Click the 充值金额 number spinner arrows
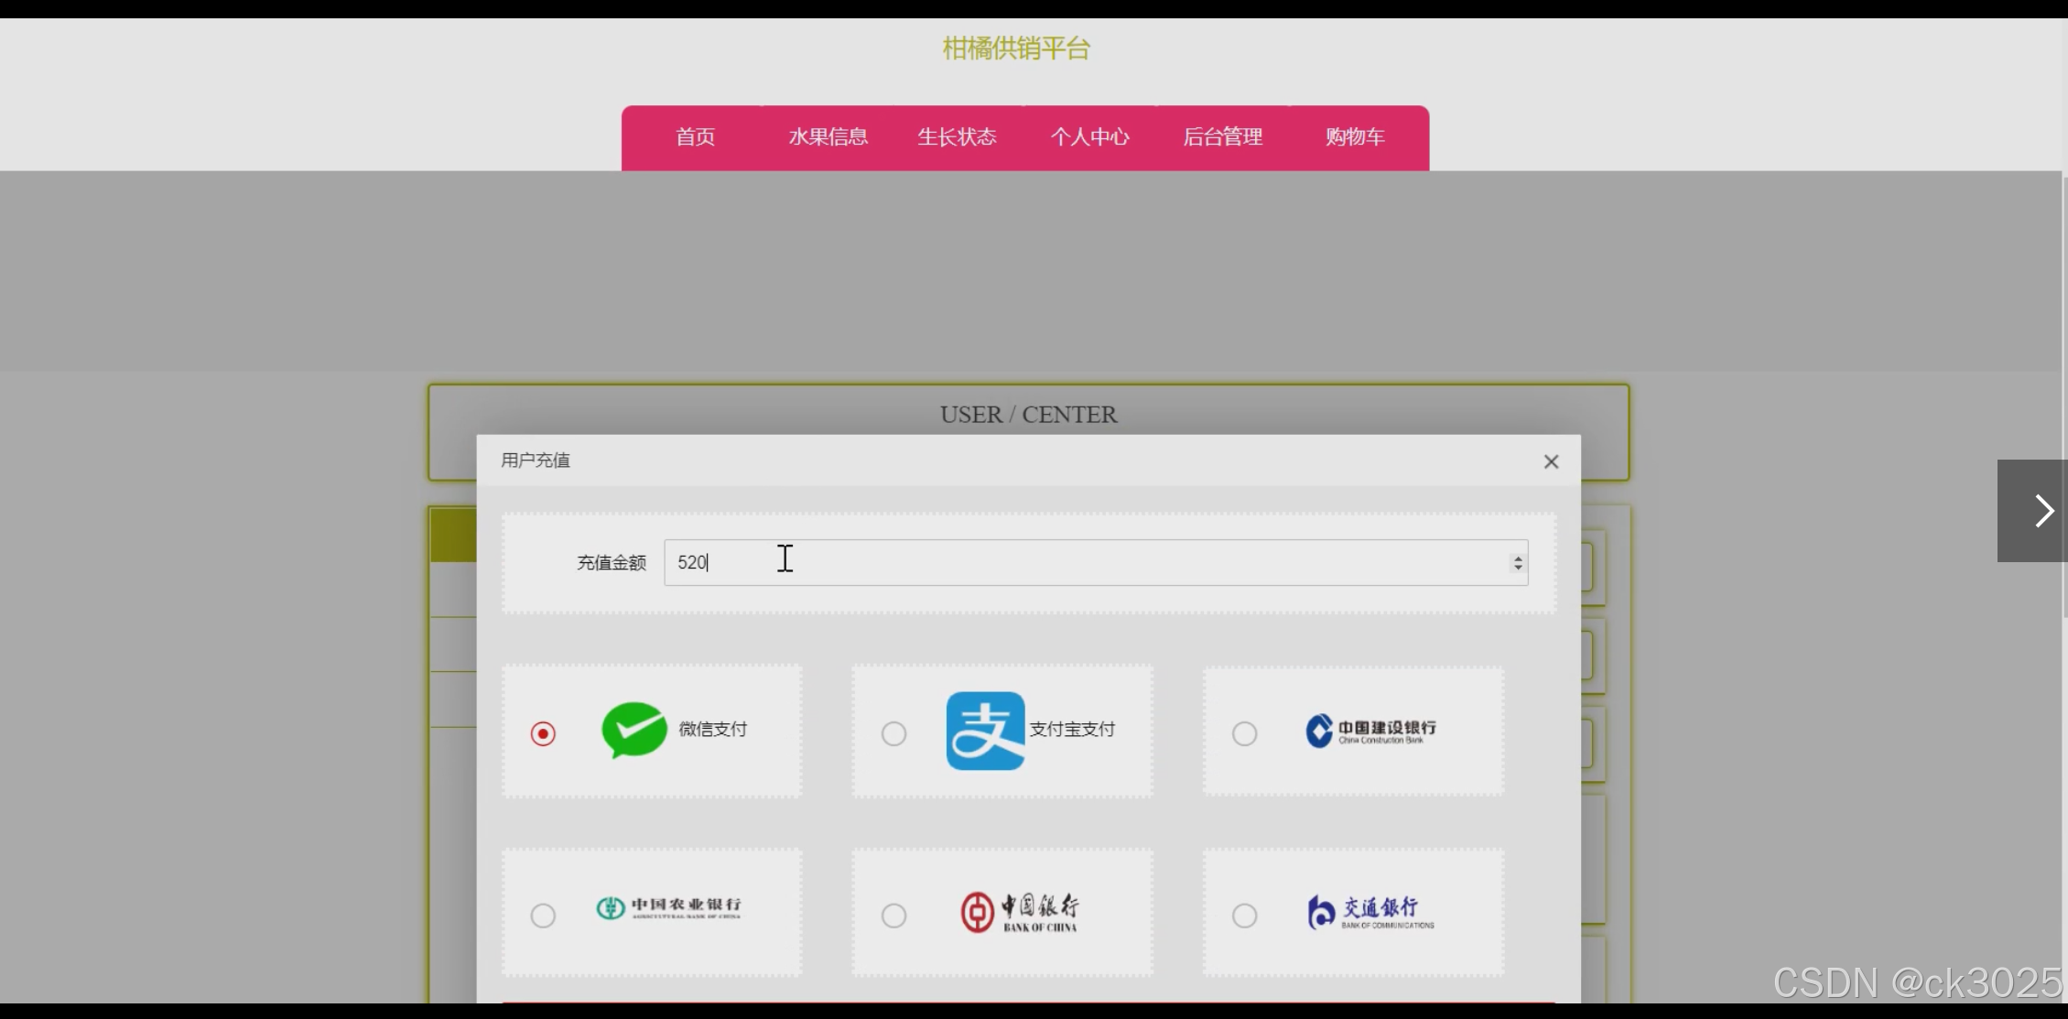 [x=1518, y=563]
